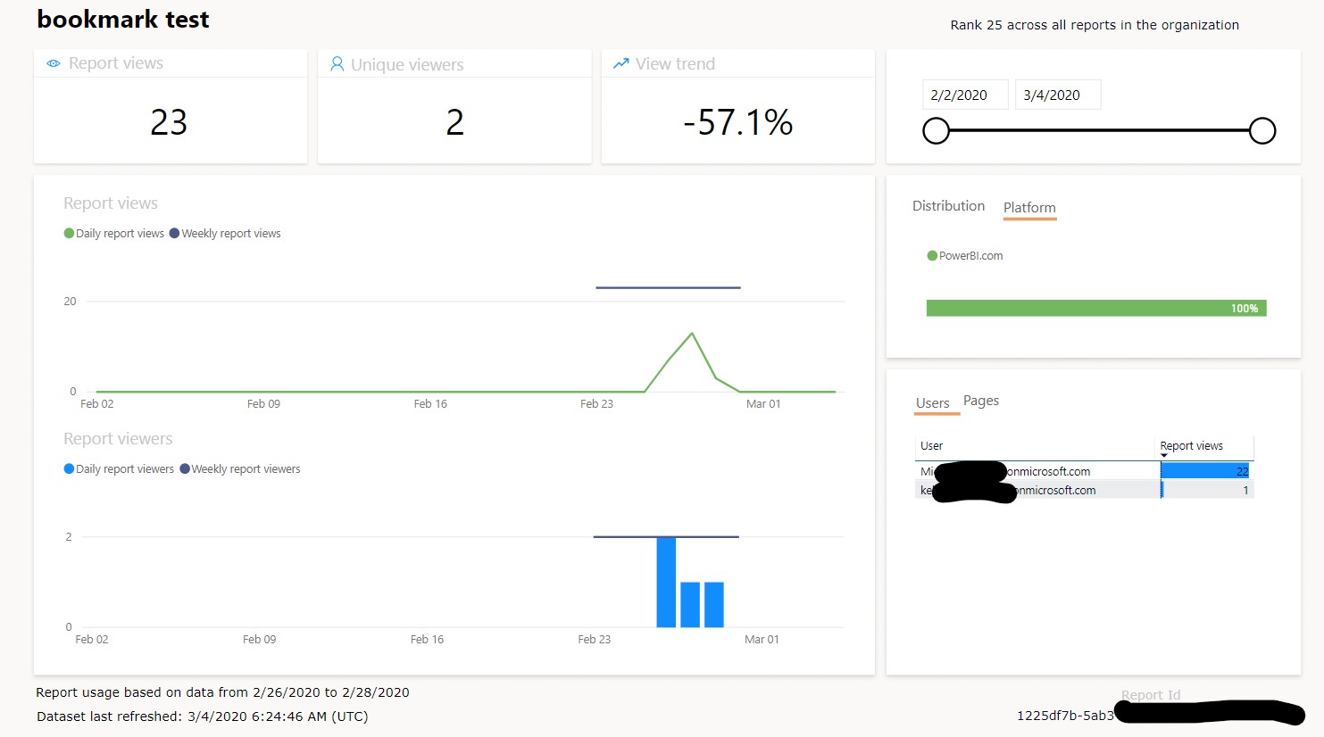Click the eye icon on Report views card
Image resolution: width=1324 pixels, height=737 pixels.
click(x=54, y=63)
